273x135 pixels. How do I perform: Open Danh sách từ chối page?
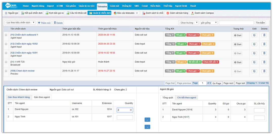tap(152, 13)
